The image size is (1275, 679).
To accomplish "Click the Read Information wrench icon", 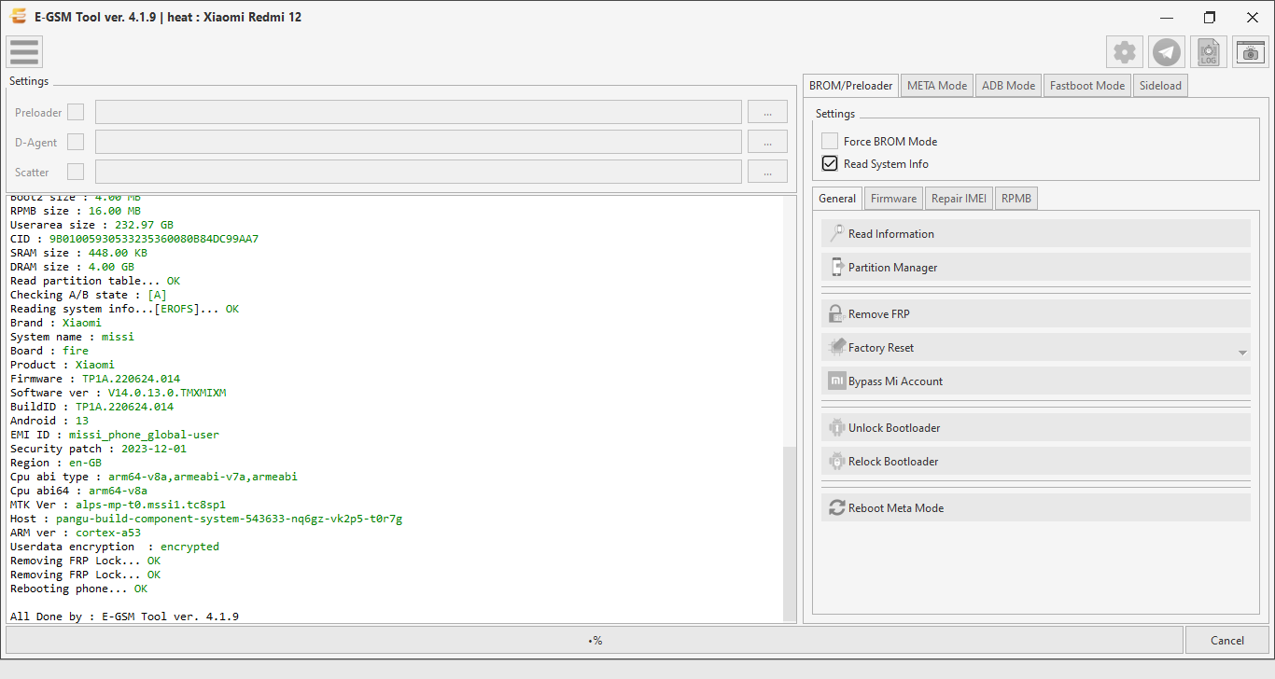I will pos(836,233).
